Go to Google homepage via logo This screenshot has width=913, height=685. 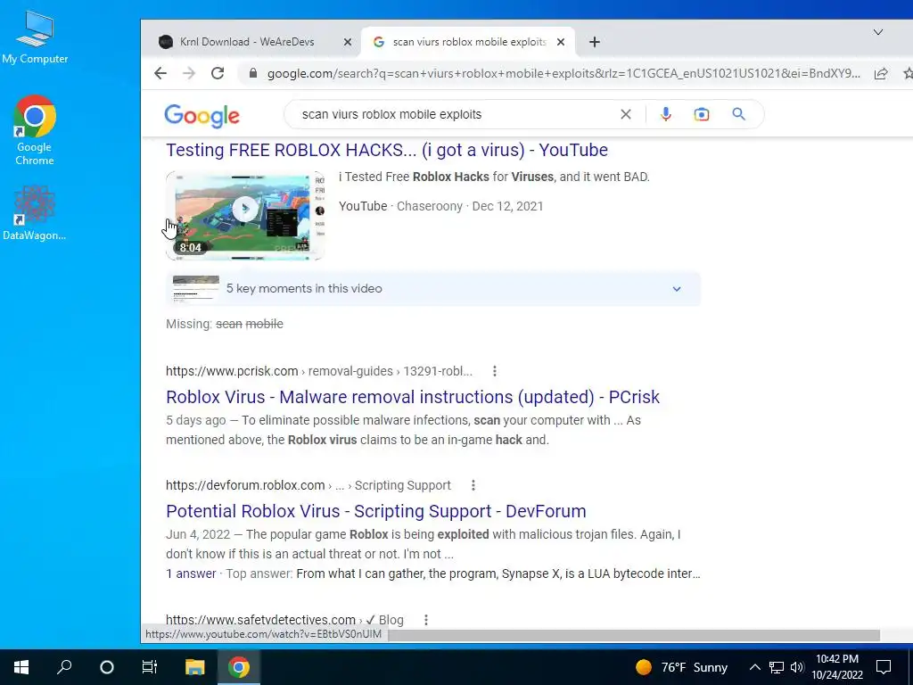[202, 115]
